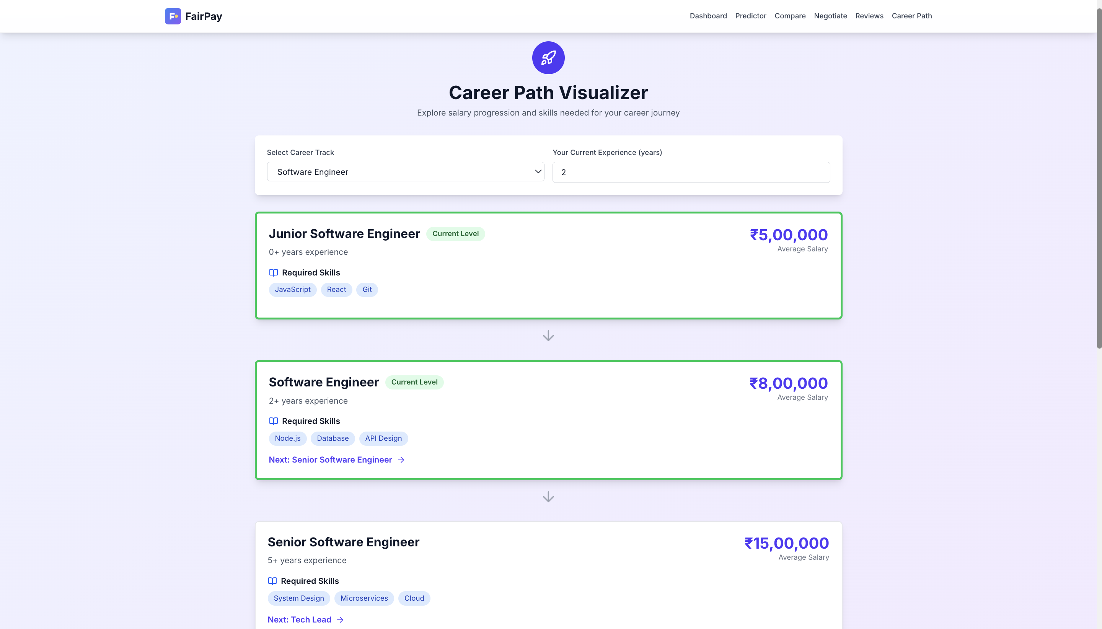The image size is (1102, 629).
Task: Follow the Next: Tech Lead link
Action: (x=299, y=620)
